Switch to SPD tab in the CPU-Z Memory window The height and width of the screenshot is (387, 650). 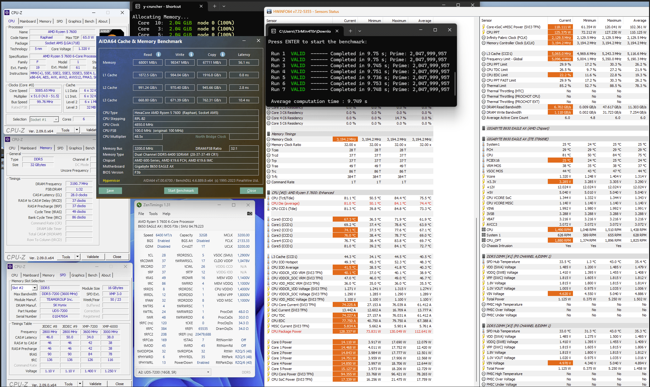pyautogui.click(x=60, y=148)
